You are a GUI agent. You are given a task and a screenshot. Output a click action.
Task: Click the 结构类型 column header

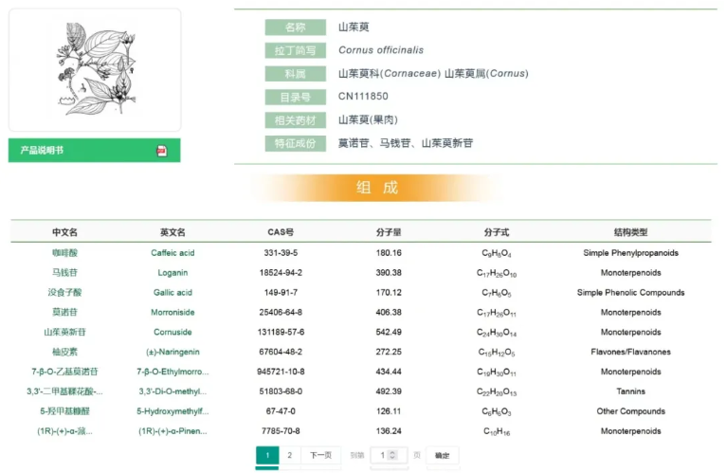click(630, 232)
